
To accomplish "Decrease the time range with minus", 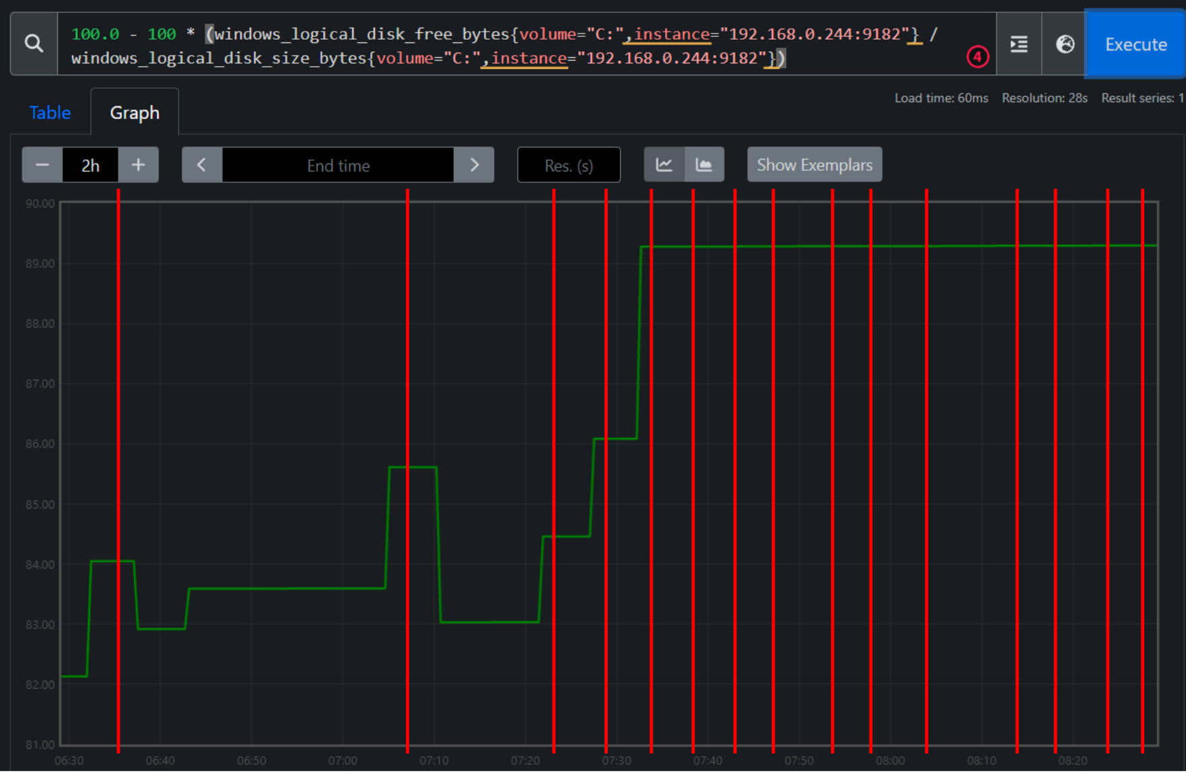I will tap(42, 165).
